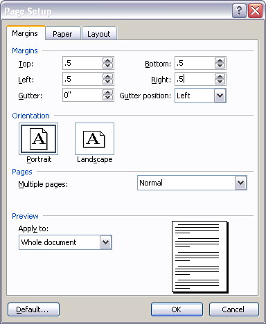Switch to the Layout tab
Screen dimensions: 266x324
point(99,34)
